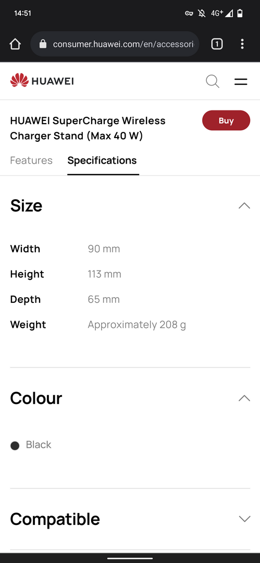Switch to the Features tab
The image size is (260, 563).
(31, 160)
